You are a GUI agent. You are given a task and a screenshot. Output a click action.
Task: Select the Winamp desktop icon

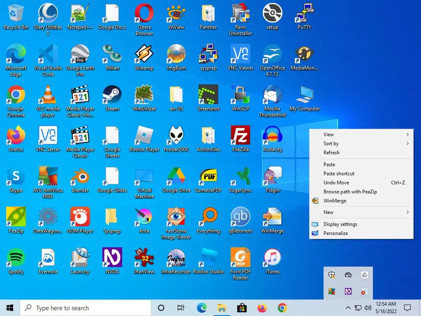[144, 58]
